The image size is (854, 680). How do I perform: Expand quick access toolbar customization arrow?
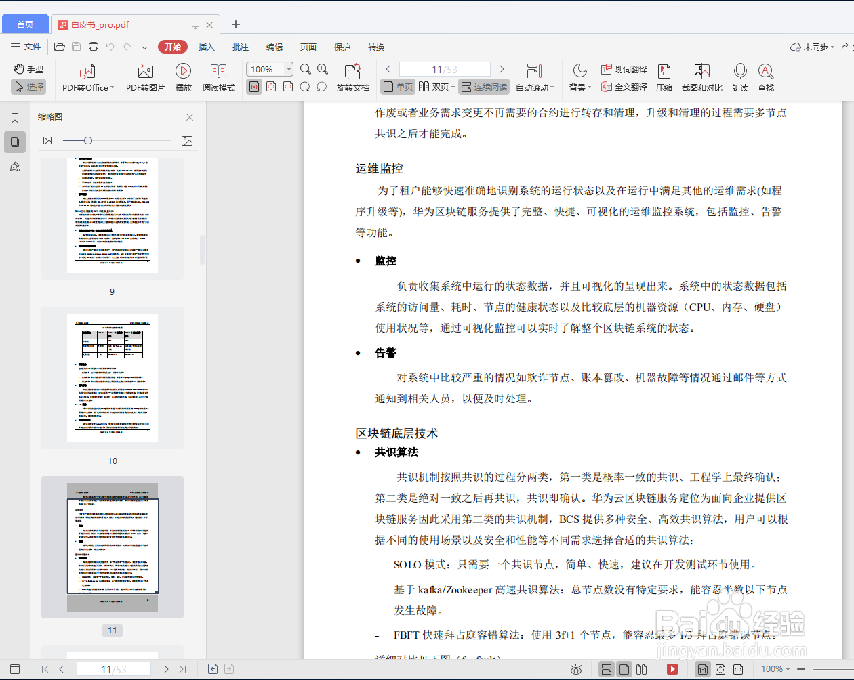[144, 47]
